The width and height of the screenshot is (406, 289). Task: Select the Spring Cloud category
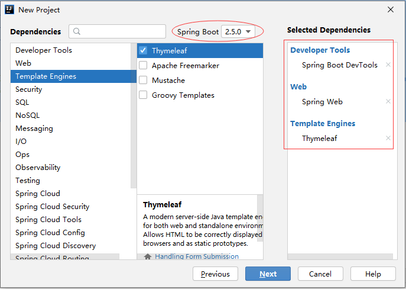coord(70,193)
